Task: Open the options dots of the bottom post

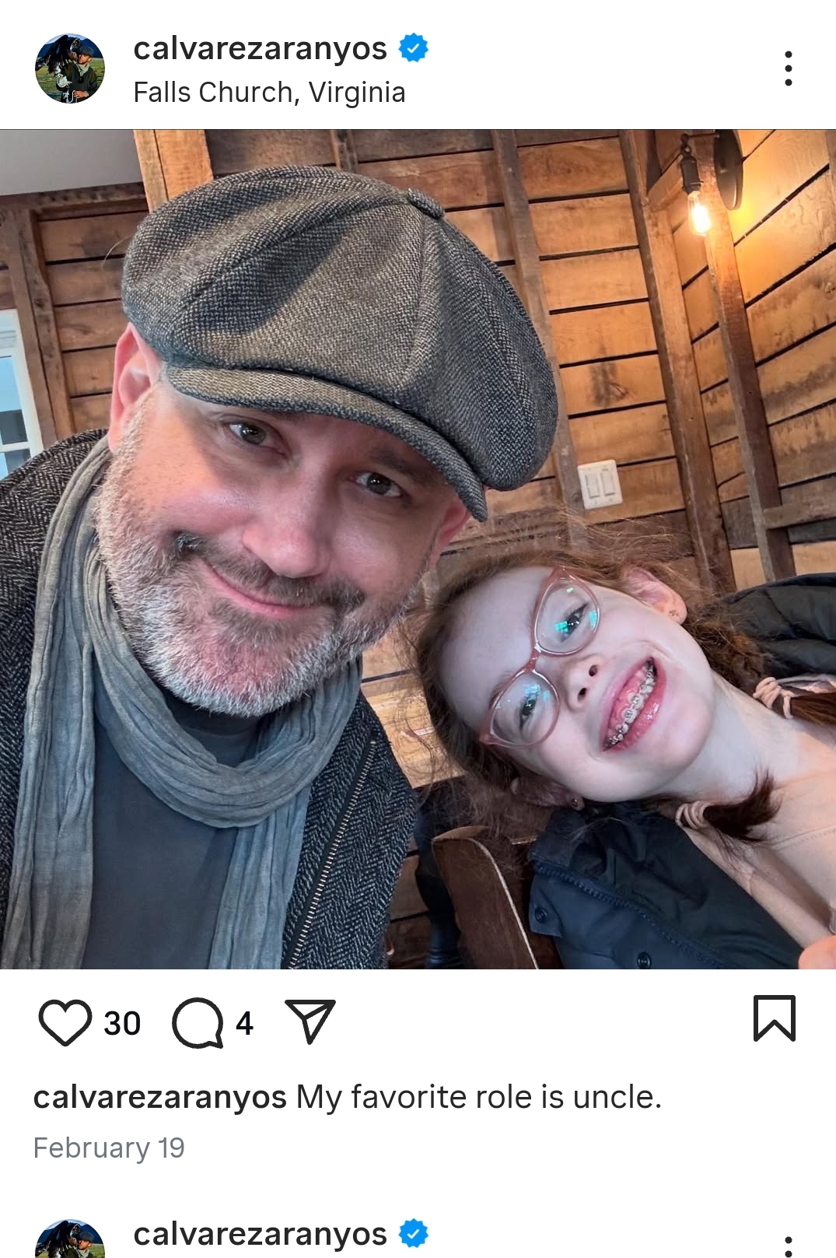Action: click(x=788, y=1246)
